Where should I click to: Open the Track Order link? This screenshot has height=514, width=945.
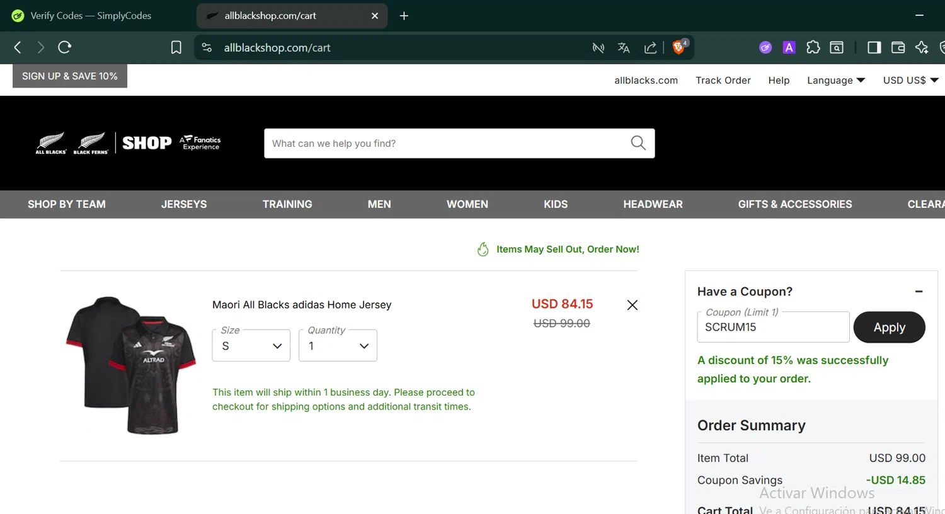click(723, 80)
